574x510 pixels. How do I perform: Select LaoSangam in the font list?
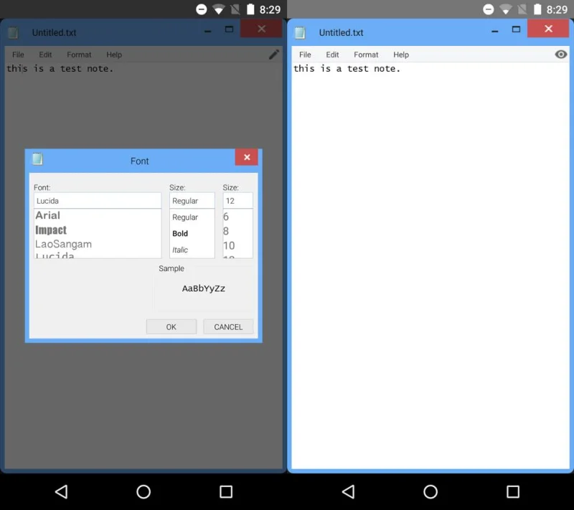[63, 244]
